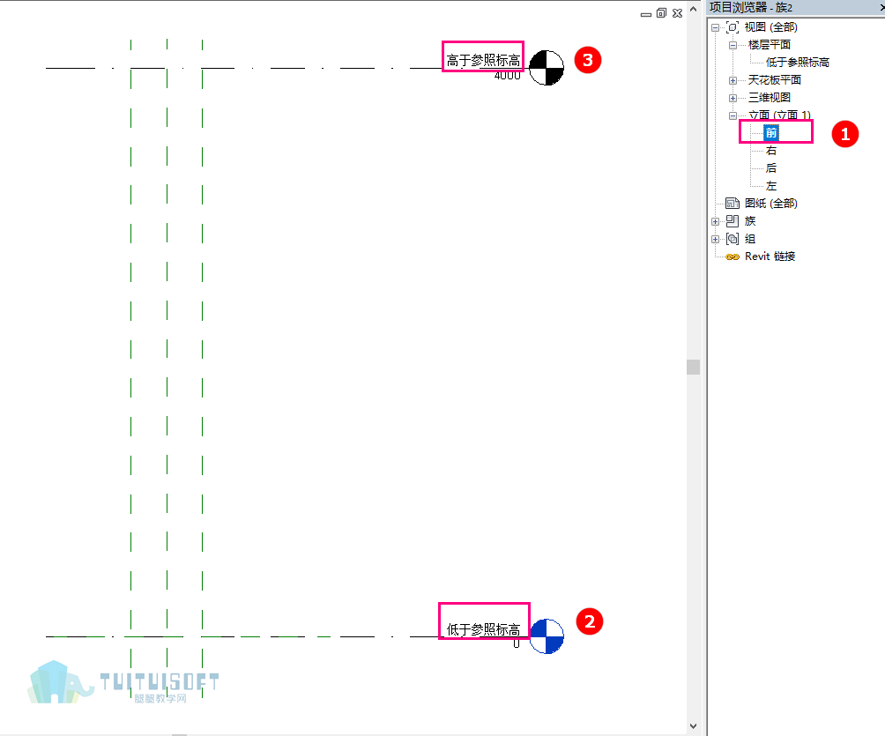This screenshot has width=885, height=736.
Task: Click the Views (视图 全部) node icon
Action: tap(733, 27)
